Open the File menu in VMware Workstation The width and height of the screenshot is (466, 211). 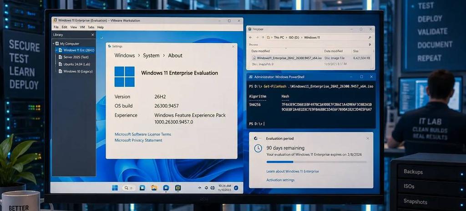[x=56, y=27]
